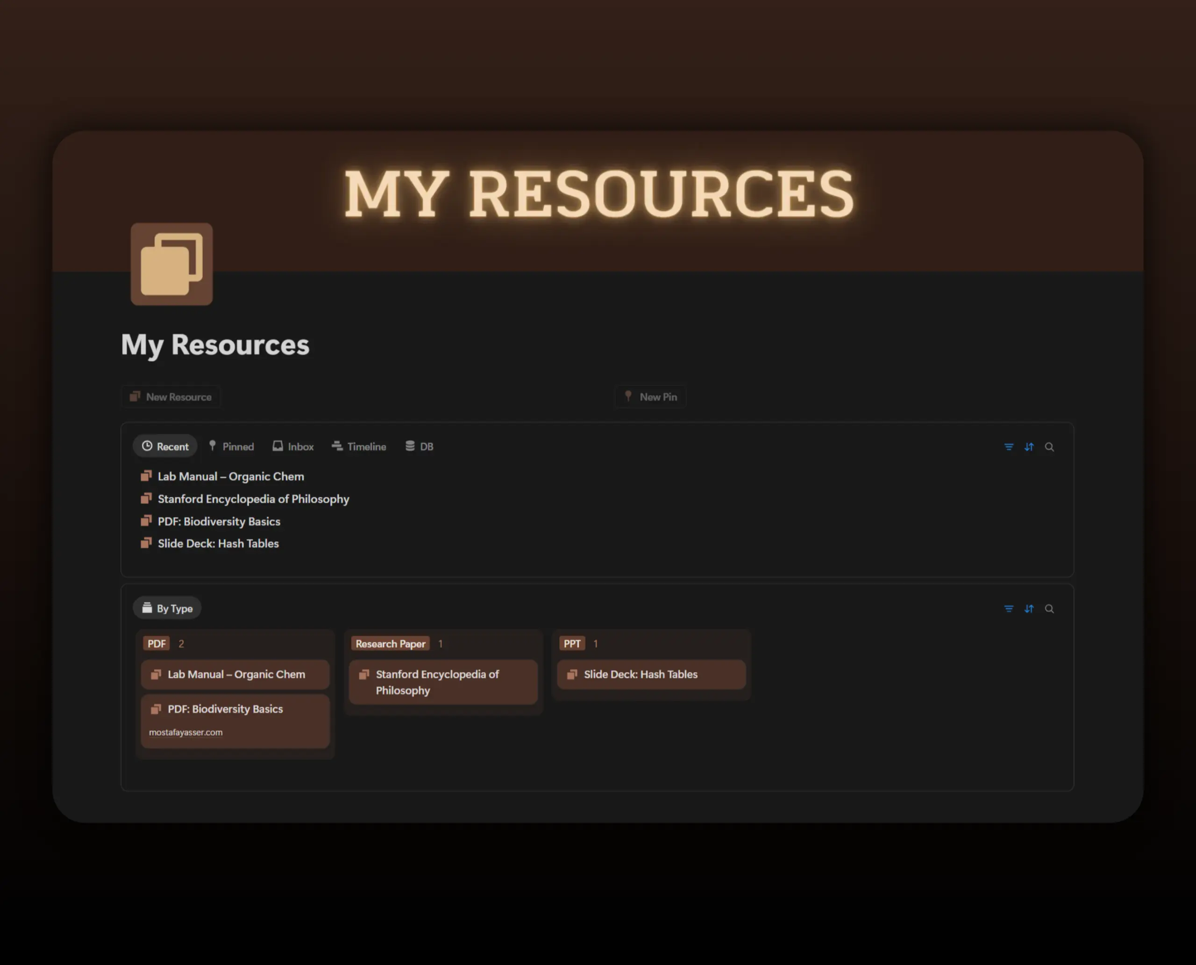The image size is (1196, 965).
Task: Click the New Resource button
Action: tap(171, 396)
